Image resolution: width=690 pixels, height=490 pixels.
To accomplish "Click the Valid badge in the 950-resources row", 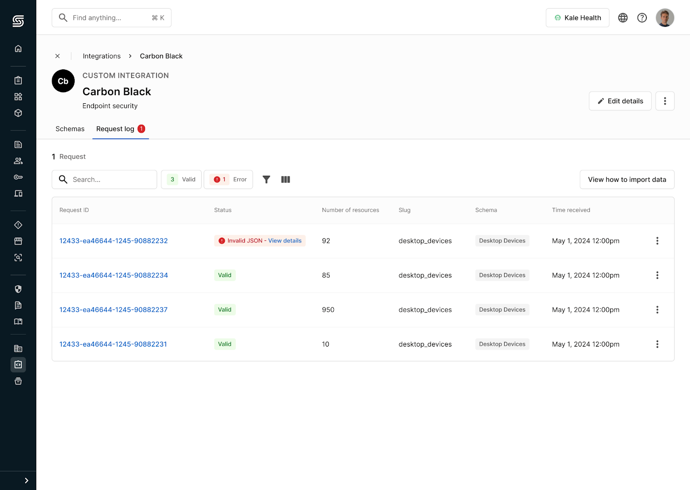I will point(225,310).
